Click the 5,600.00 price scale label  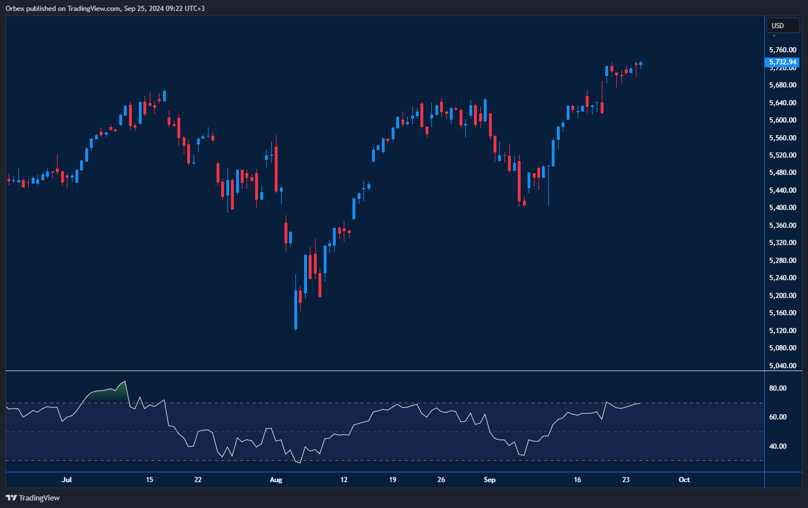[783, 120]
